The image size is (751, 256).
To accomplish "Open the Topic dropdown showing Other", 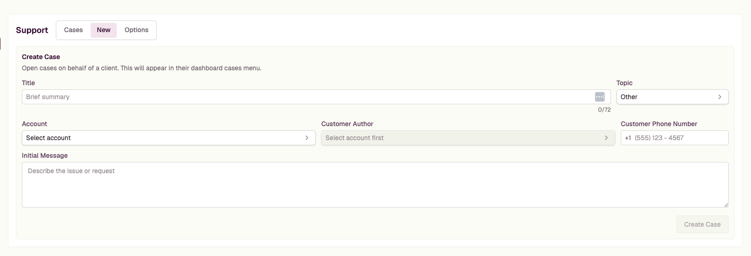I will 672,97.
